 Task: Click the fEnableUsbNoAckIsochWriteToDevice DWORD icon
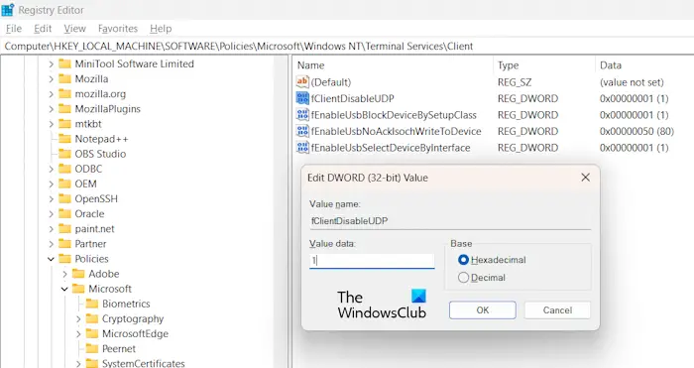[302, 131]
